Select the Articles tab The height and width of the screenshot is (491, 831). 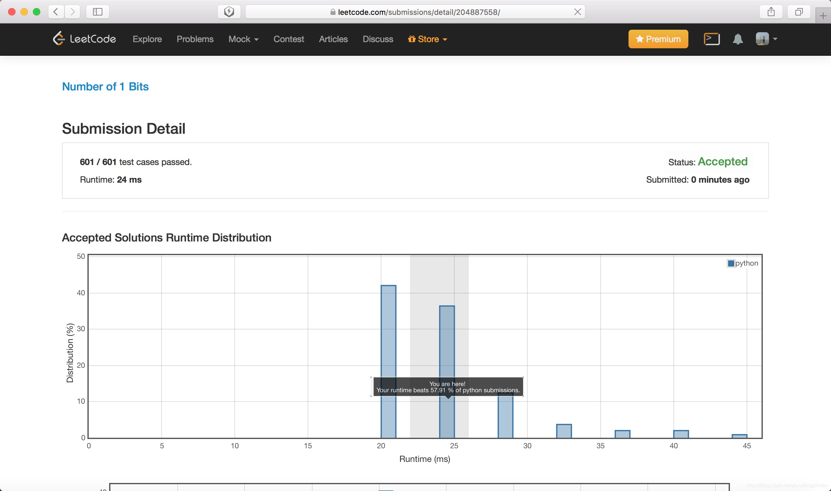(x=334, y=39)
